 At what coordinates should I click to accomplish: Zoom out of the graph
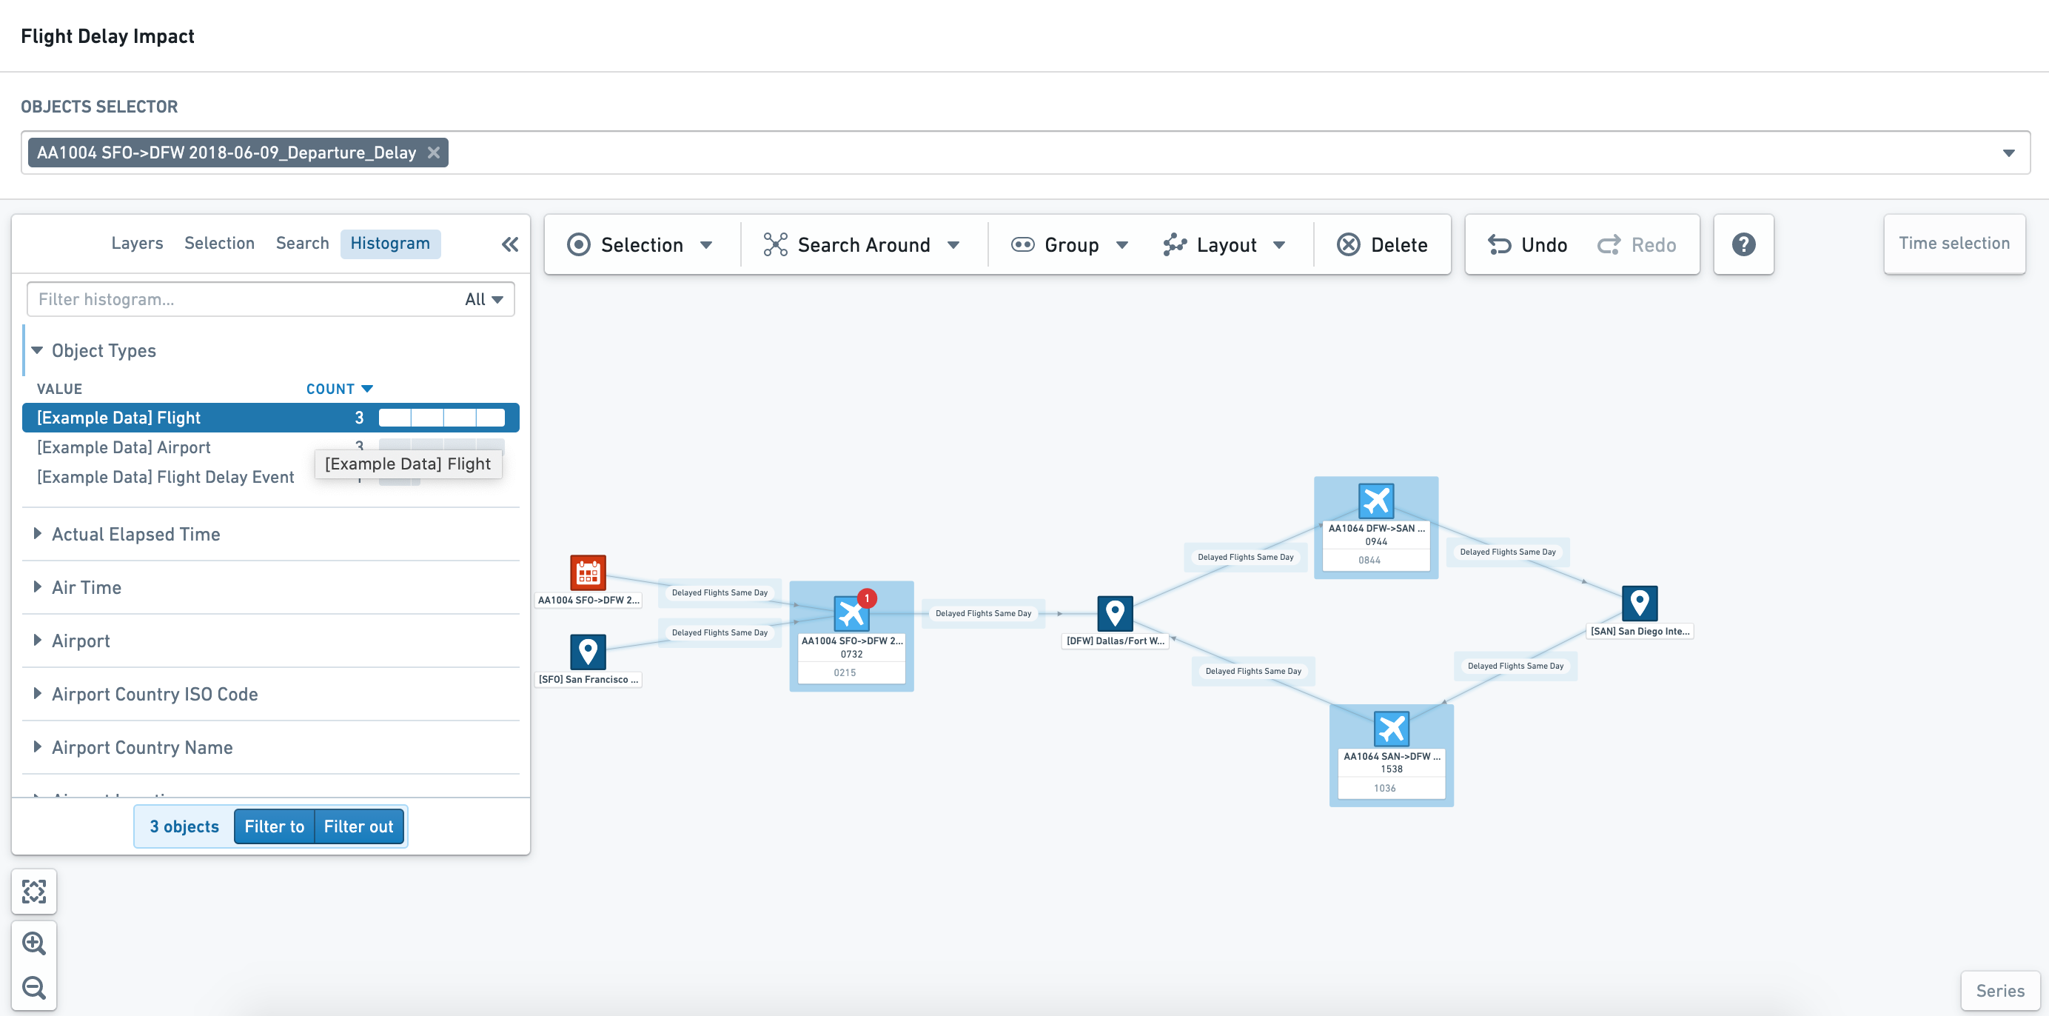[x=34, y=987]
